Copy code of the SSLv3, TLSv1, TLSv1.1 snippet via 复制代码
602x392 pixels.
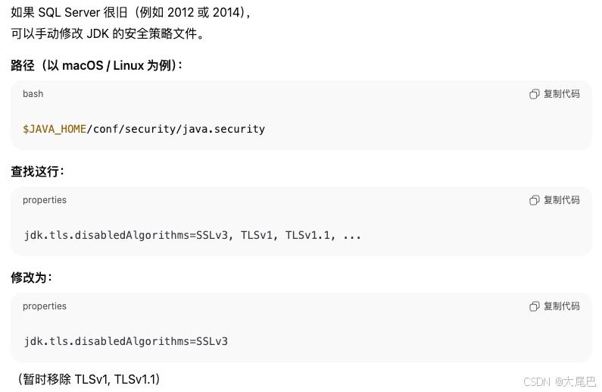562,200
